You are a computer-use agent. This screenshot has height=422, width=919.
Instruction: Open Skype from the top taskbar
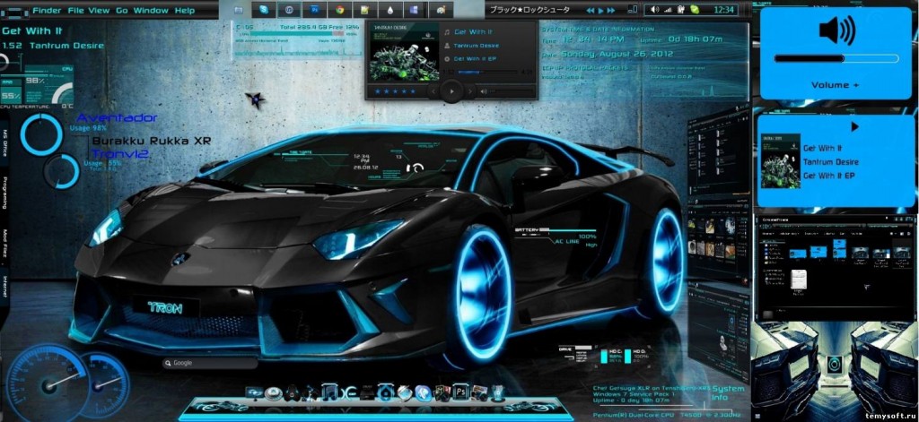click(264, 9)
